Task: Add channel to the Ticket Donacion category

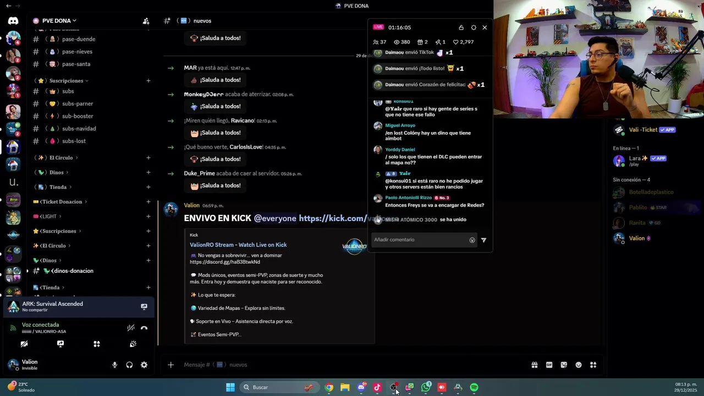Action: 148,202
